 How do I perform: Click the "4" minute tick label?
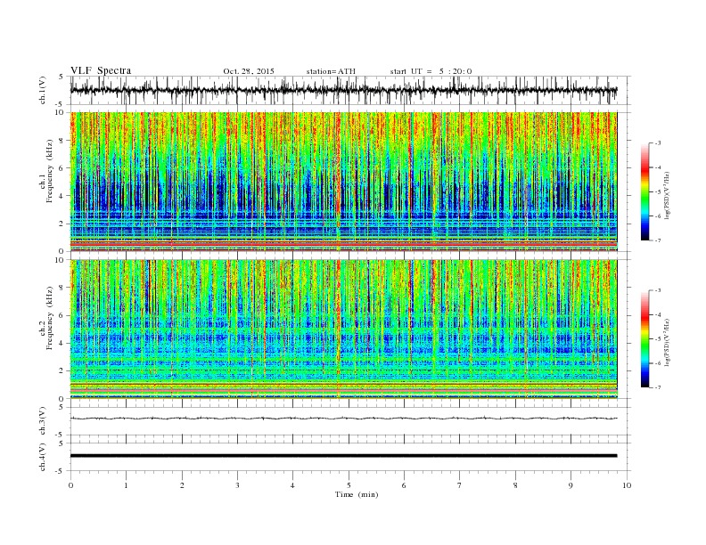point(293,485)
